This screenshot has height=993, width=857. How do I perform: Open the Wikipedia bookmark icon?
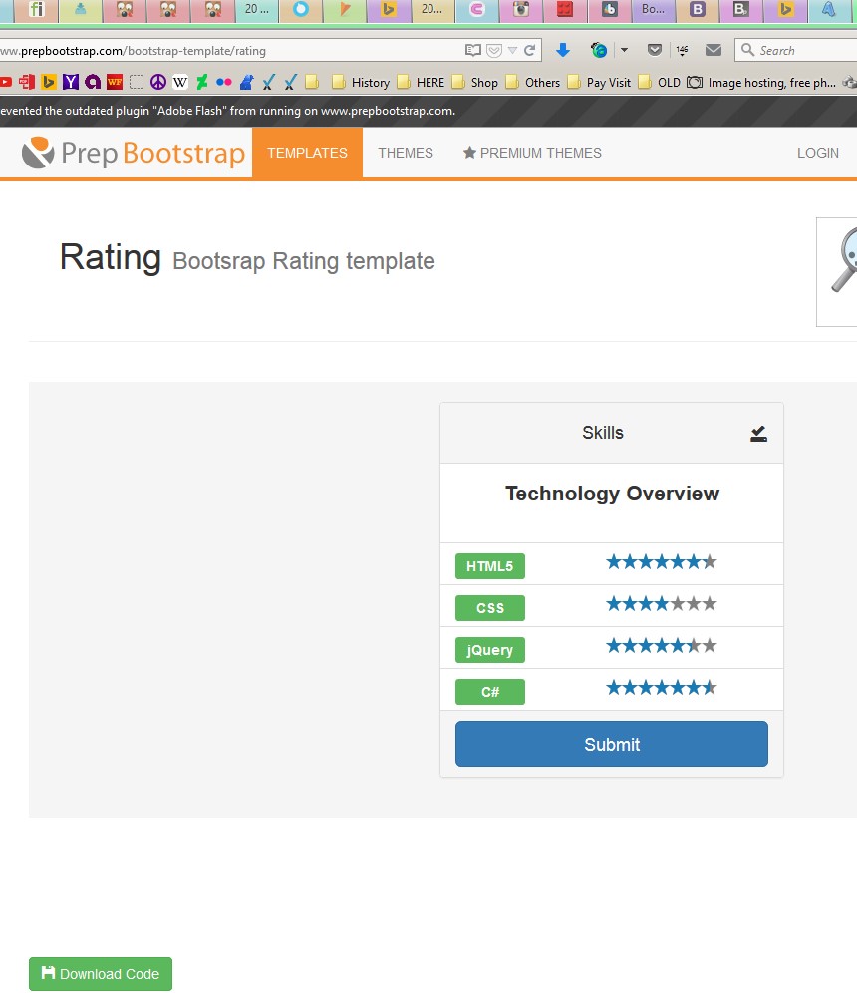180,82
